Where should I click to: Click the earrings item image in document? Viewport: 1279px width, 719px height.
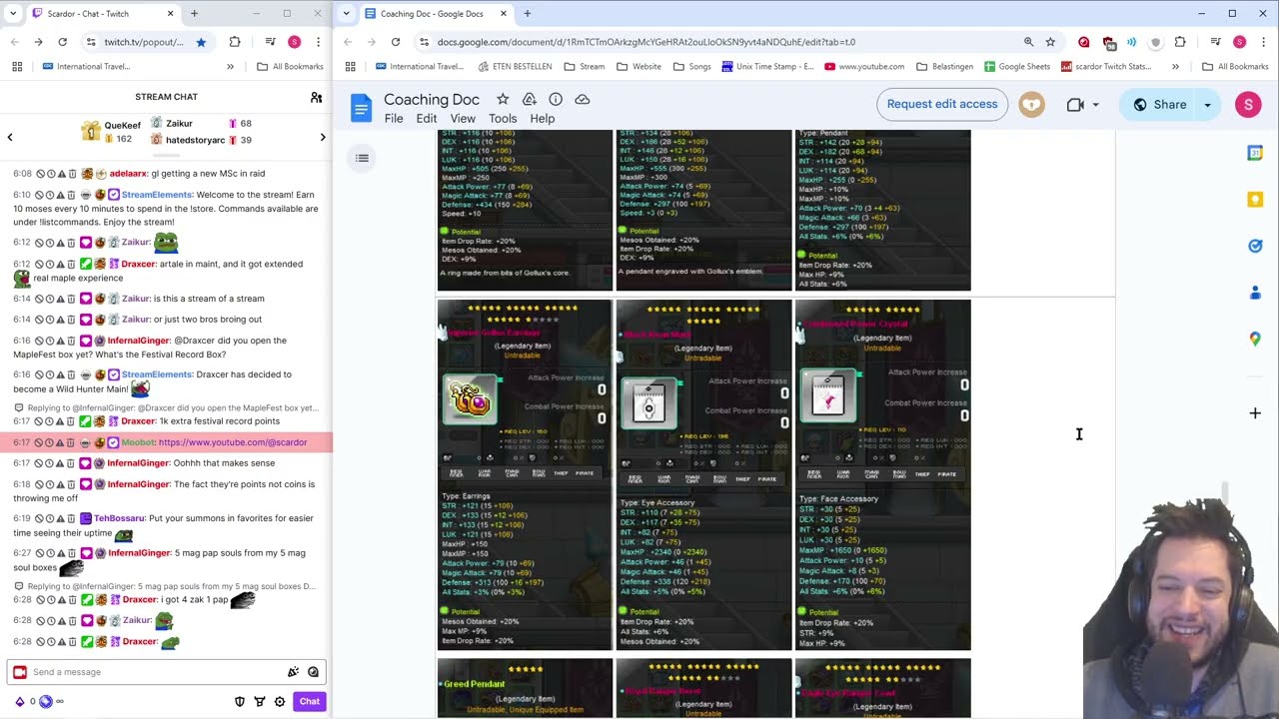pyautogui.click(x=469, y=400)
